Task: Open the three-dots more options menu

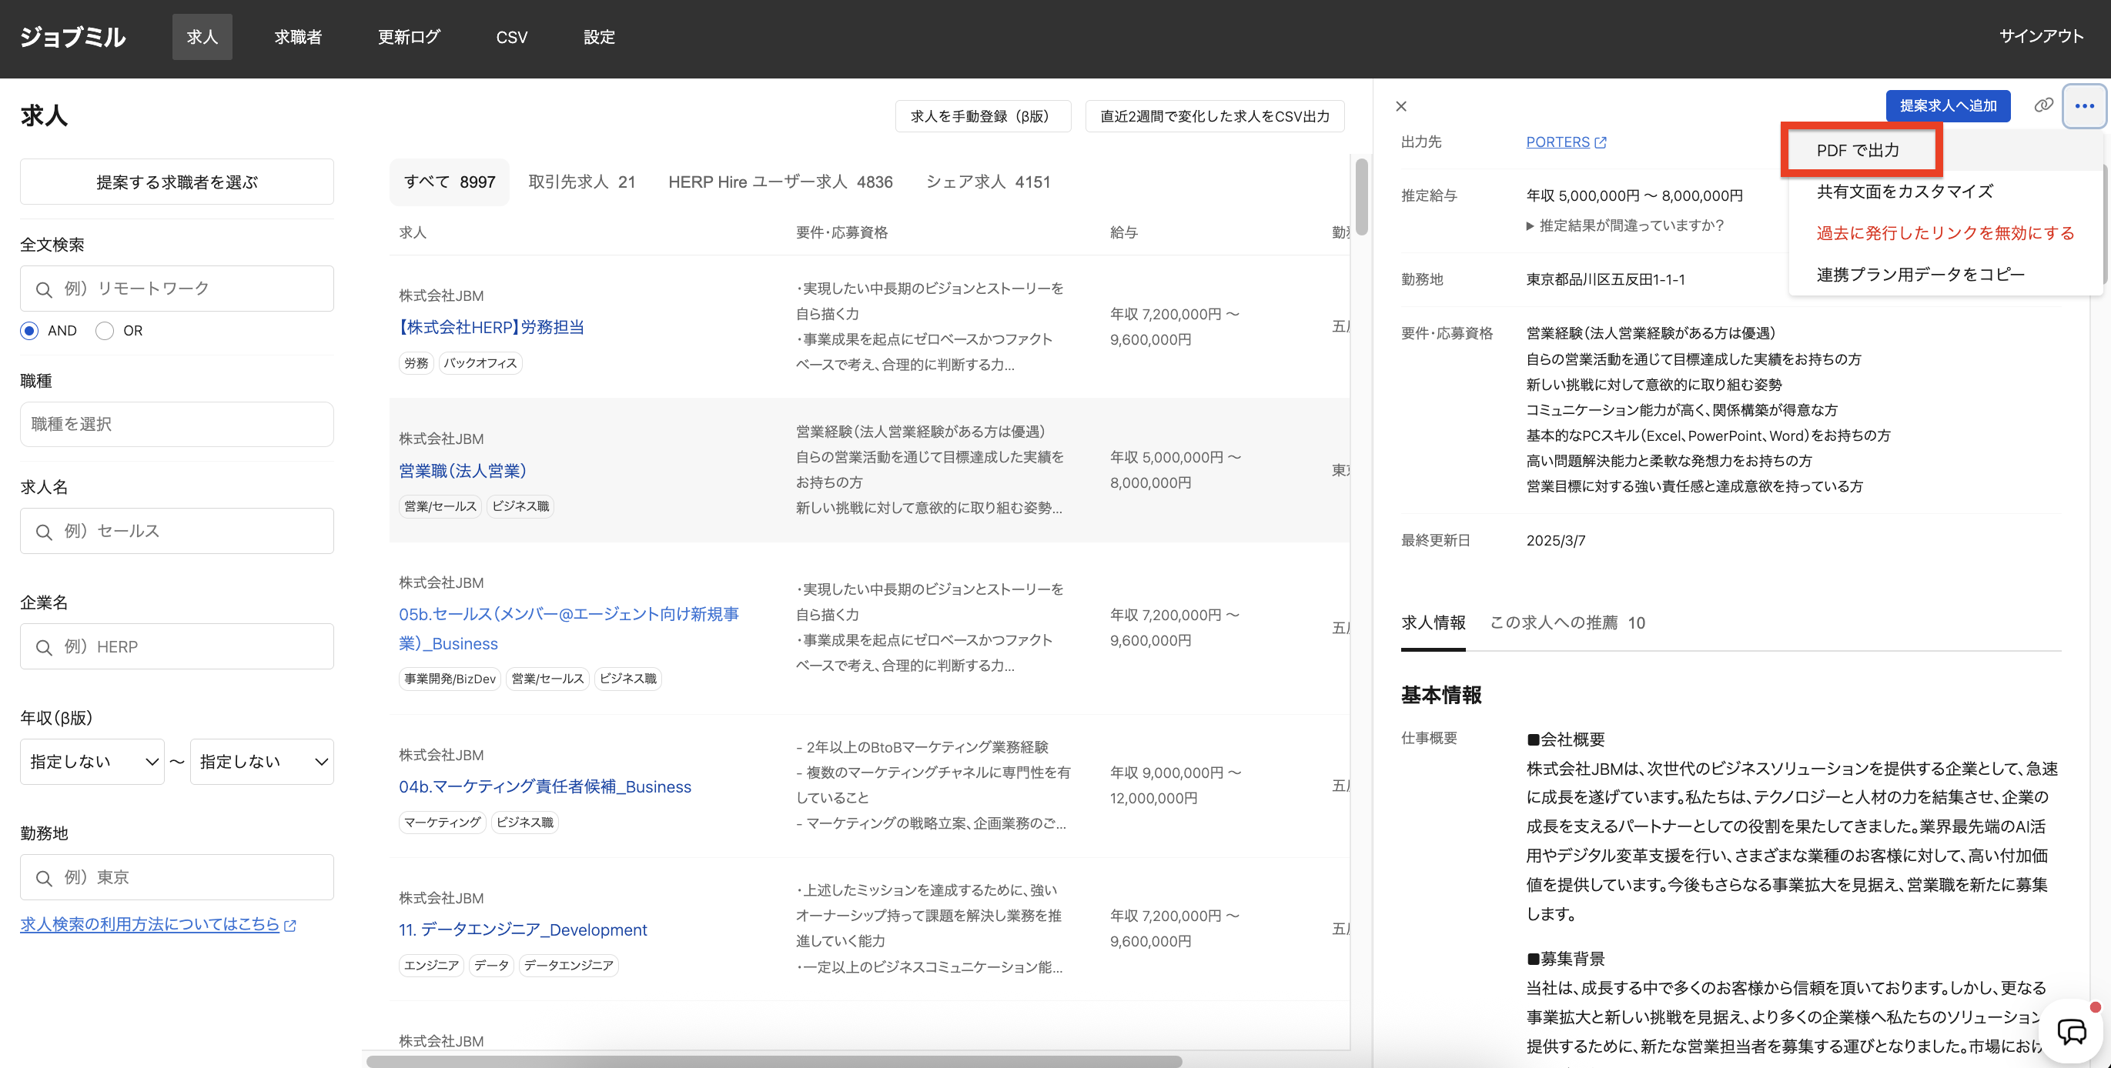Action: pyautogui.click(x=2084, y=105)
